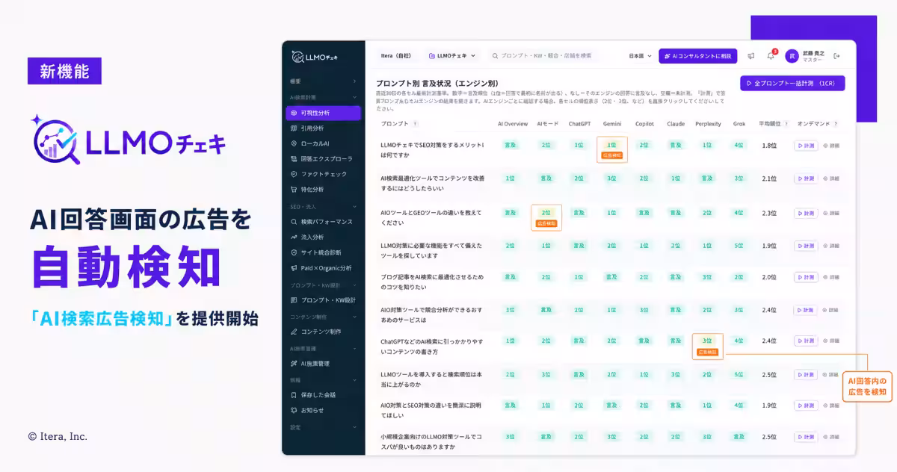Open the 日本語 language dropdown
Screen dimensions: 897x472
[640, 56]
